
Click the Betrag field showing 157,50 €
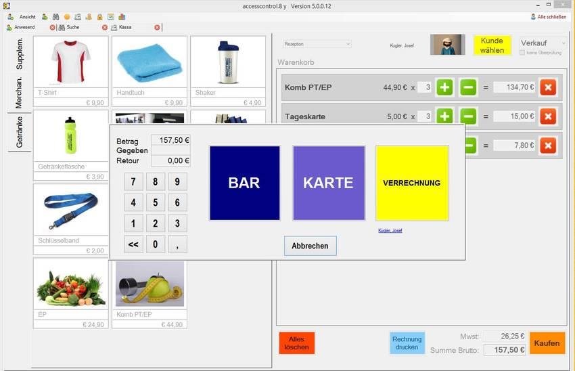(x=170, y=140)
